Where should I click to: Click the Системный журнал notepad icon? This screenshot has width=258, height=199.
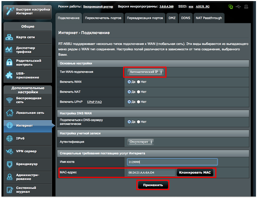[10, 190]
